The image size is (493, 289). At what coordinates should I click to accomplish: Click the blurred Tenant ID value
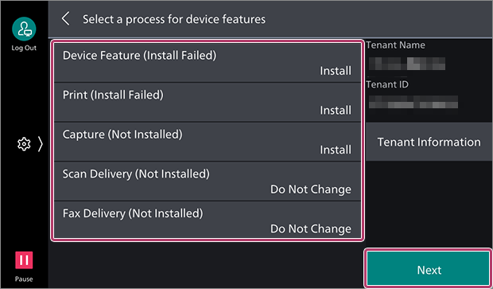pos(413,103)
